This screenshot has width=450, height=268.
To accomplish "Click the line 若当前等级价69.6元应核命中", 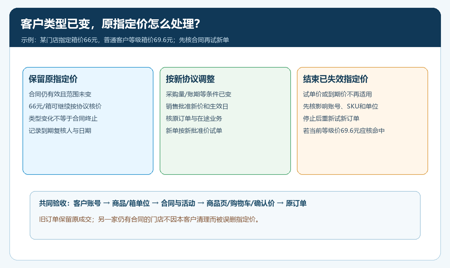I will click(344, 131).
